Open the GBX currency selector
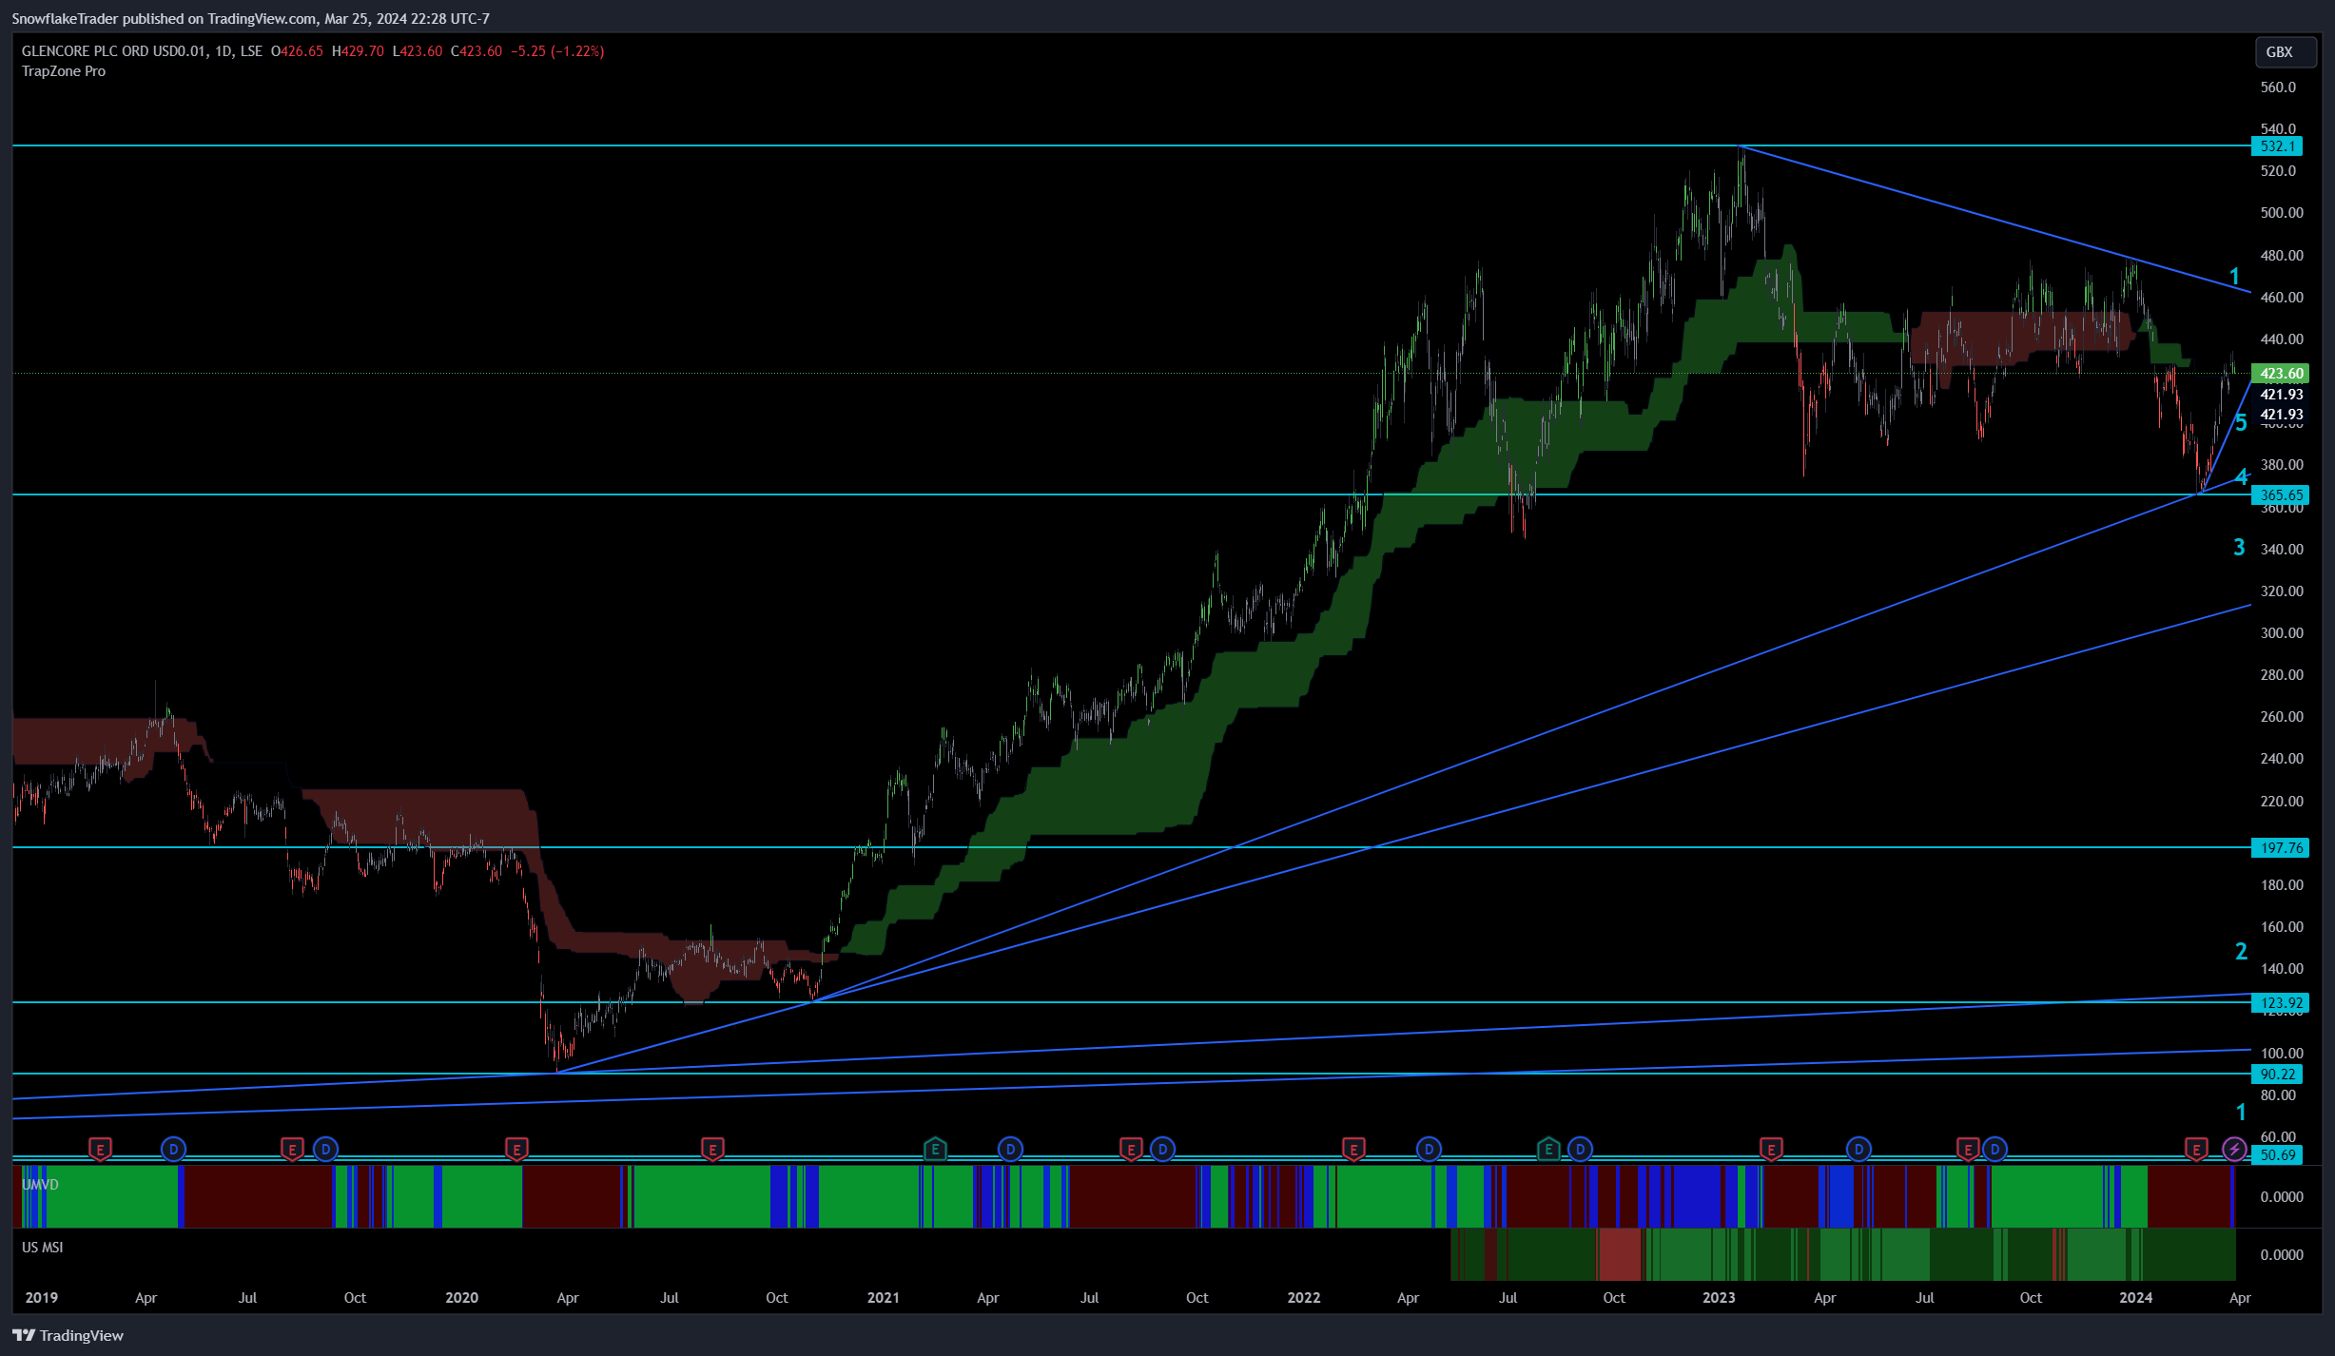Image resolution: width=2335 pixels, height=1356 pixels. (2286, 52)
